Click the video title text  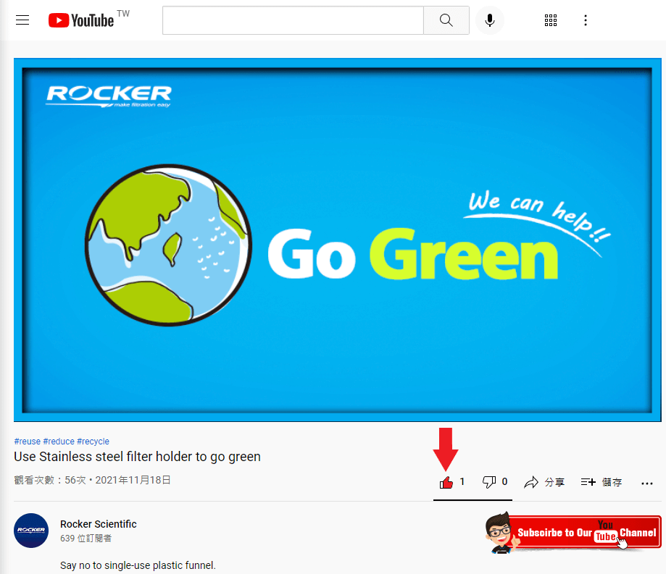[x=137, y=457]
